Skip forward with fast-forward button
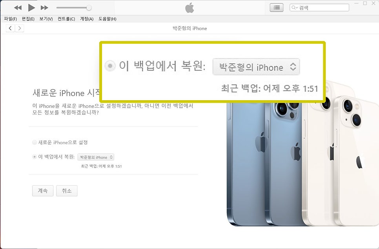Viewport: 379px width, 249px height. pyautogui.click(x=44, y=8)
